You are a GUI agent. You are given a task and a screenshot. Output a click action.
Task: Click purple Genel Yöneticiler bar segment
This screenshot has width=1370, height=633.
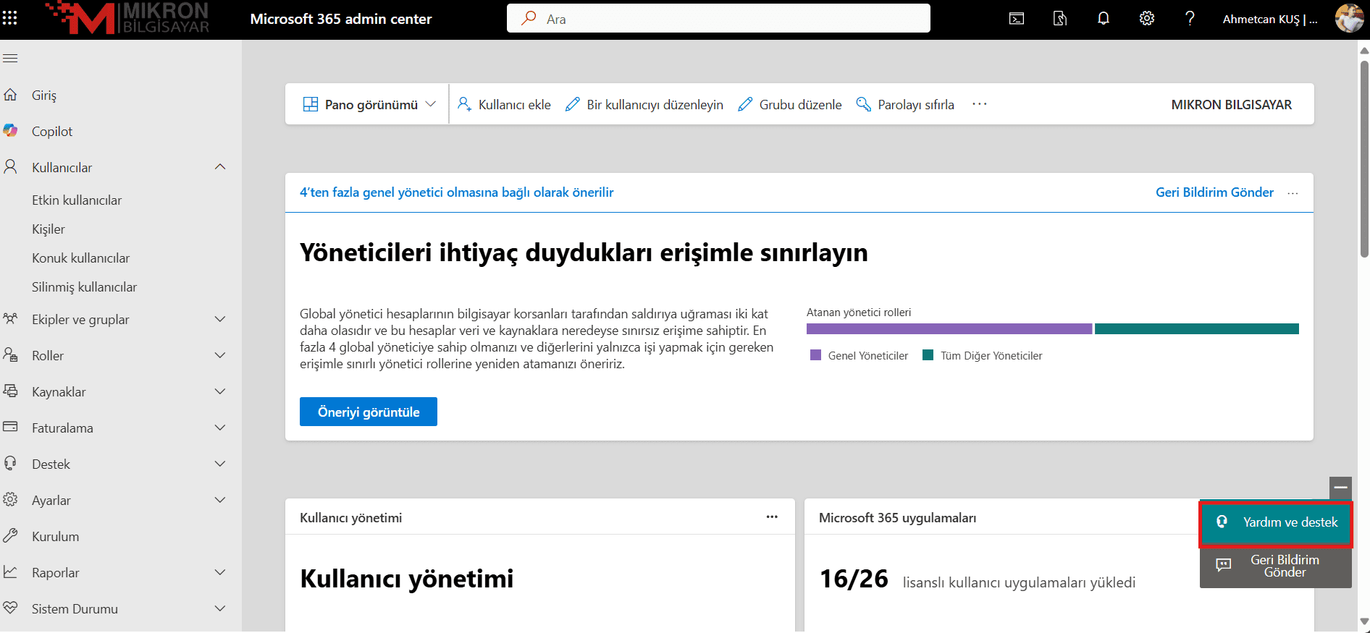949,328
